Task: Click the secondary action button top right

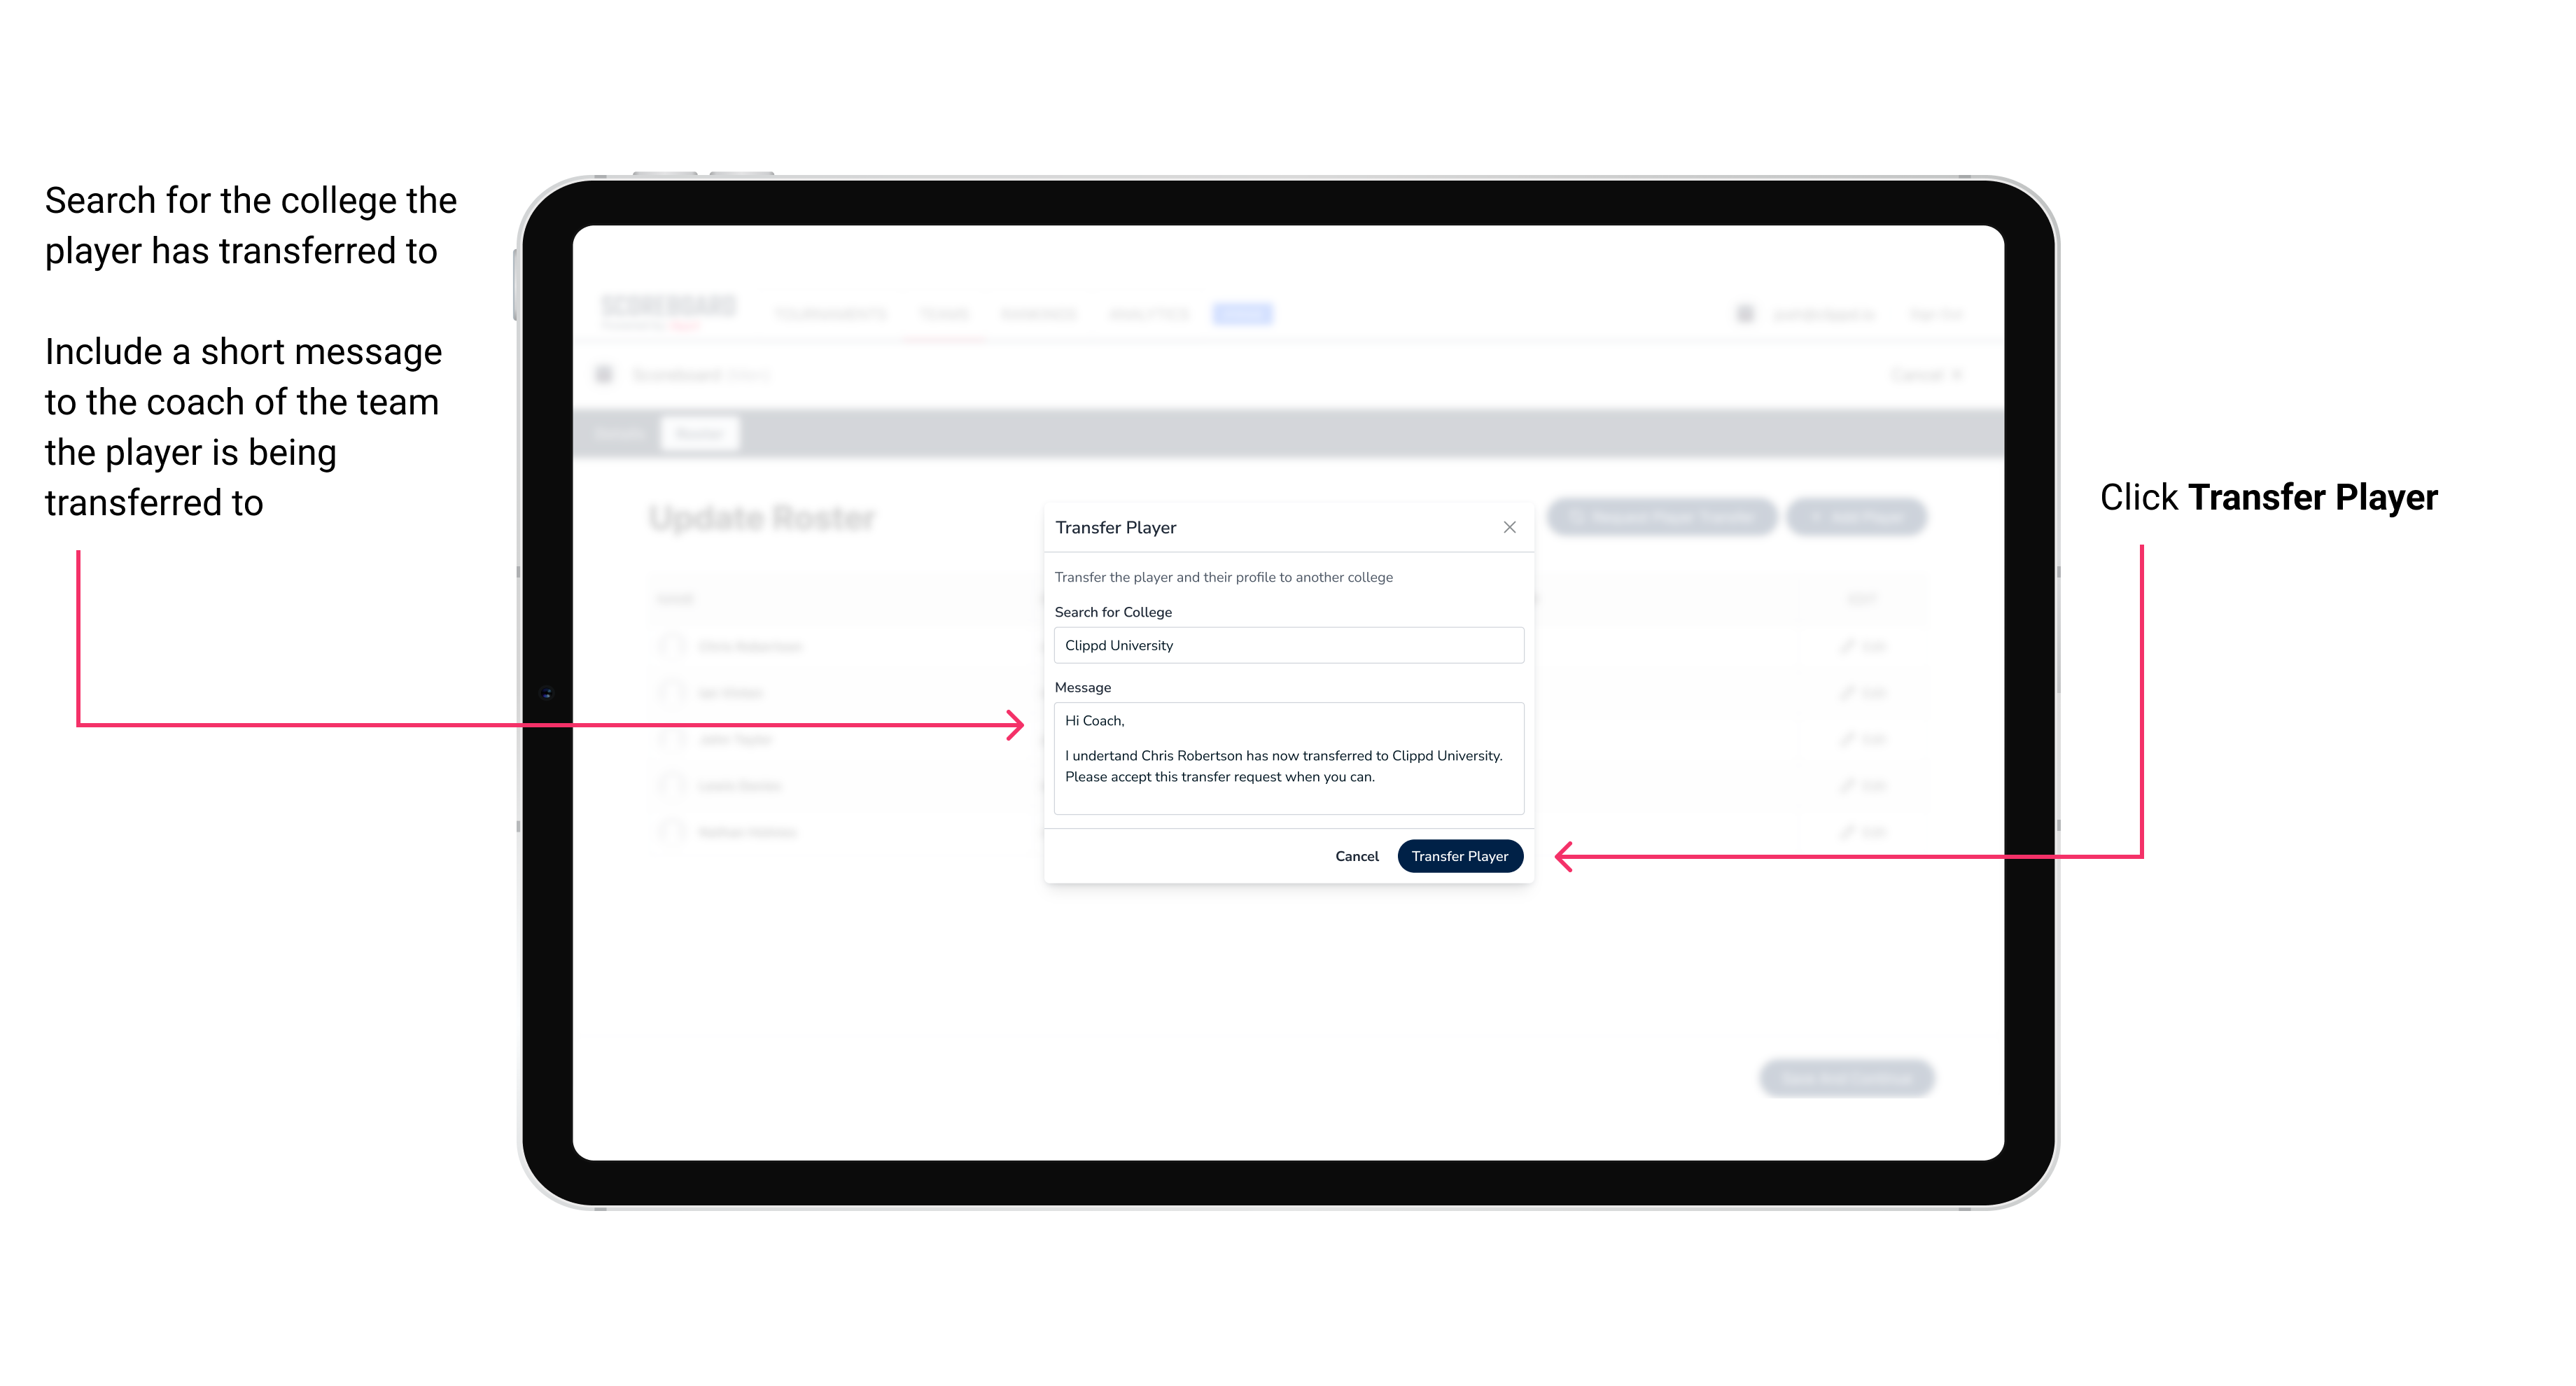Action: (1508, 527)
